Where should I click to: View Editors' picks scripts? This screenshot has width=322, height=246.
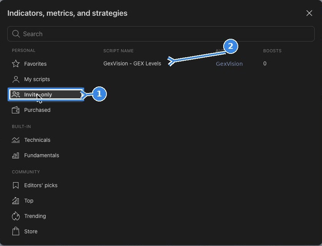click(46, 185)
